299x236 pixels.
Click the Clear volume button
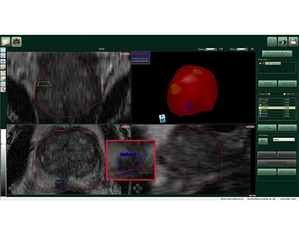coord(287,172)
